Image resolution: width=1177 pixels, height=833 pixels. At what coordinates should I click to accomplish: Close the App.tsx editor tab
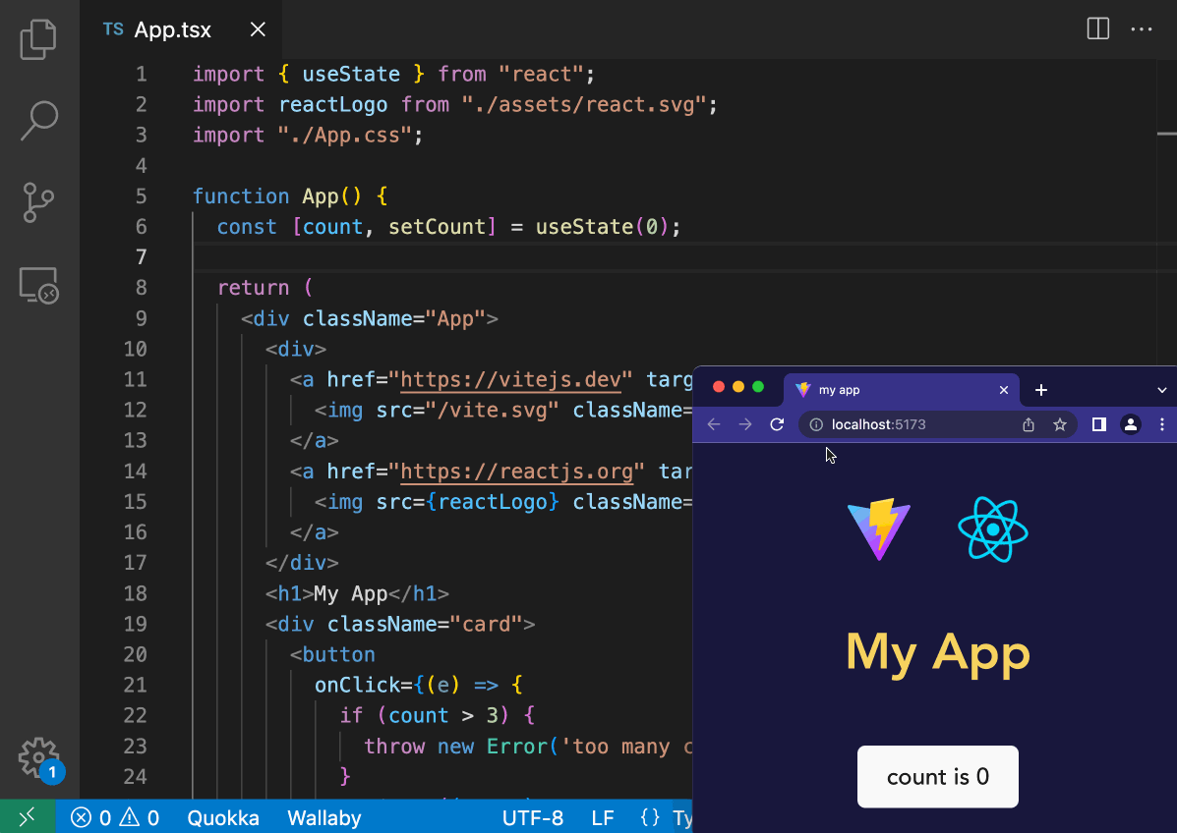tap(258, 29)
